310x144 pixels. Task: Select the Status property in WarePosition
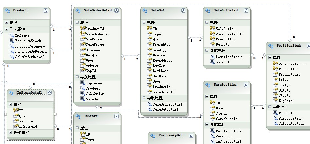(x=222, y=113)
